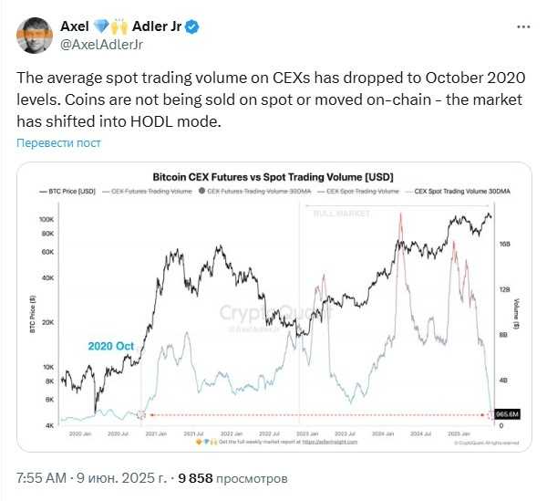Screen dimensions: 547x501
Task: Open the three-dot more options menu
Action: (x=523, y=26)
